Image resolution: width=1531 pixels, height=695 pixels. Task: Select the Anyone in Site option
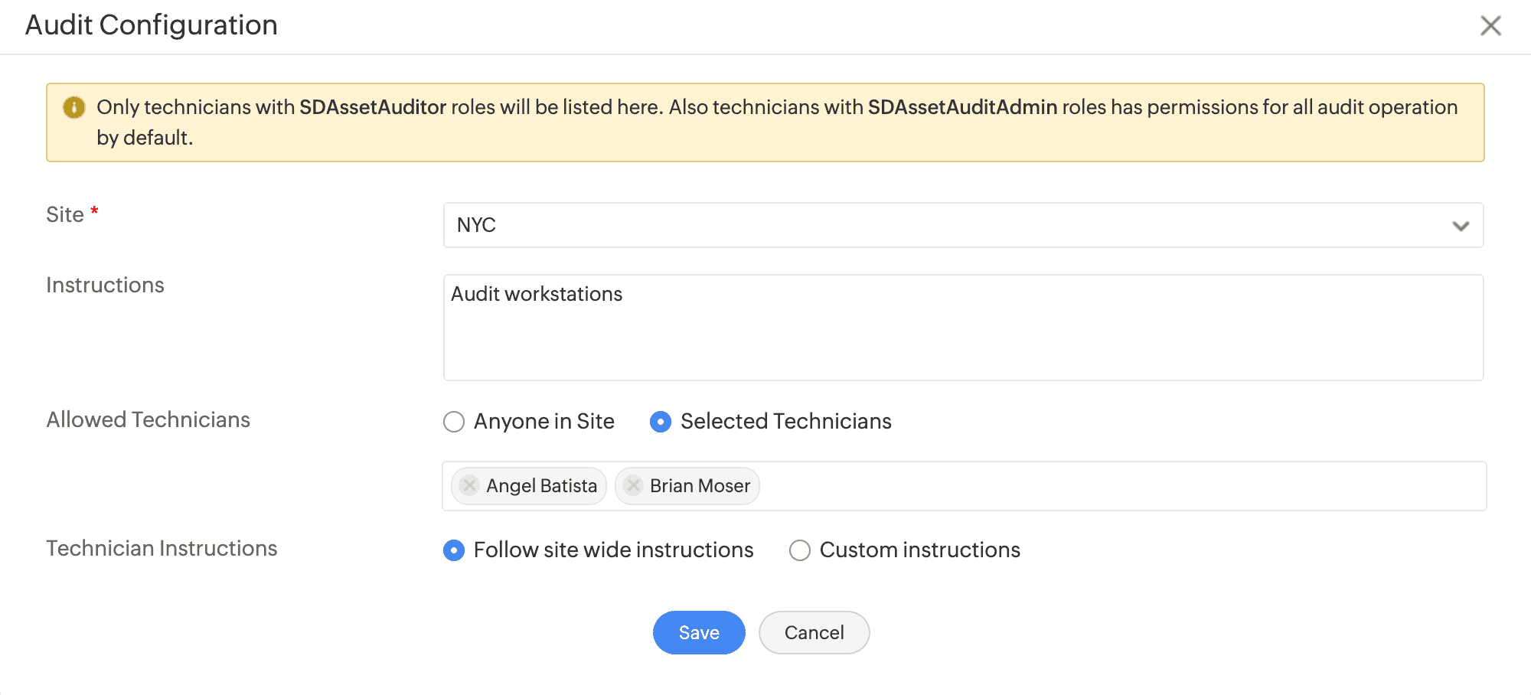pos(454,422)
